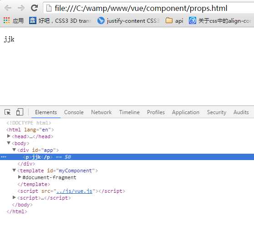Select the <!DOCTYPE html> row
The width and height of the screenshot is (254, 226).
pyautogui.click(x=29, y=123)
